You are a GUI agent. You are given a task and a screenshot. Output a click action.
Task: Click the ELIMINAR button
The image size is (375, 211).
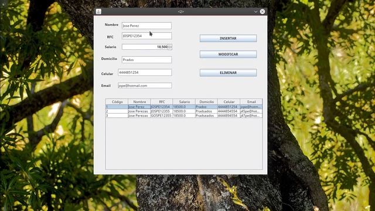click(x=228, y=73)
